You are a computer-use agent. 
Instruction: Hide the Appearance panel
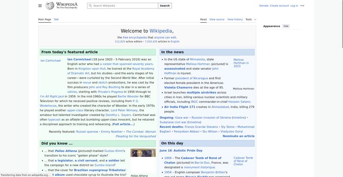(x=286, y=26)
